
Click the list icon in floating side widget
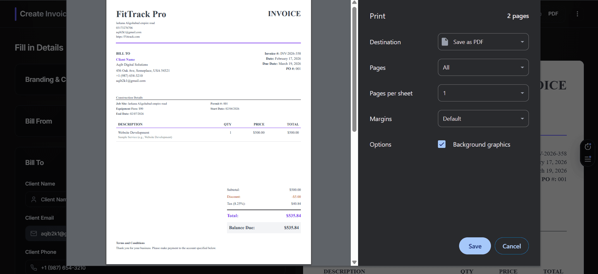(588, 159)
